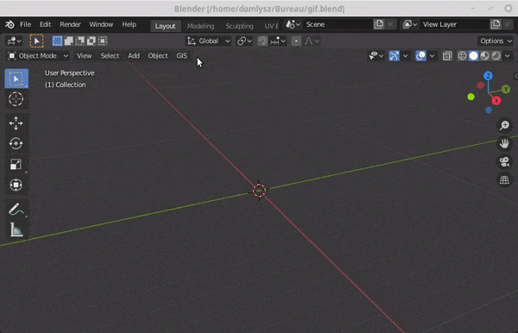Toggle viewport gizmo display
This screenshot has height=333, width=518.
[x=395, y=56]
